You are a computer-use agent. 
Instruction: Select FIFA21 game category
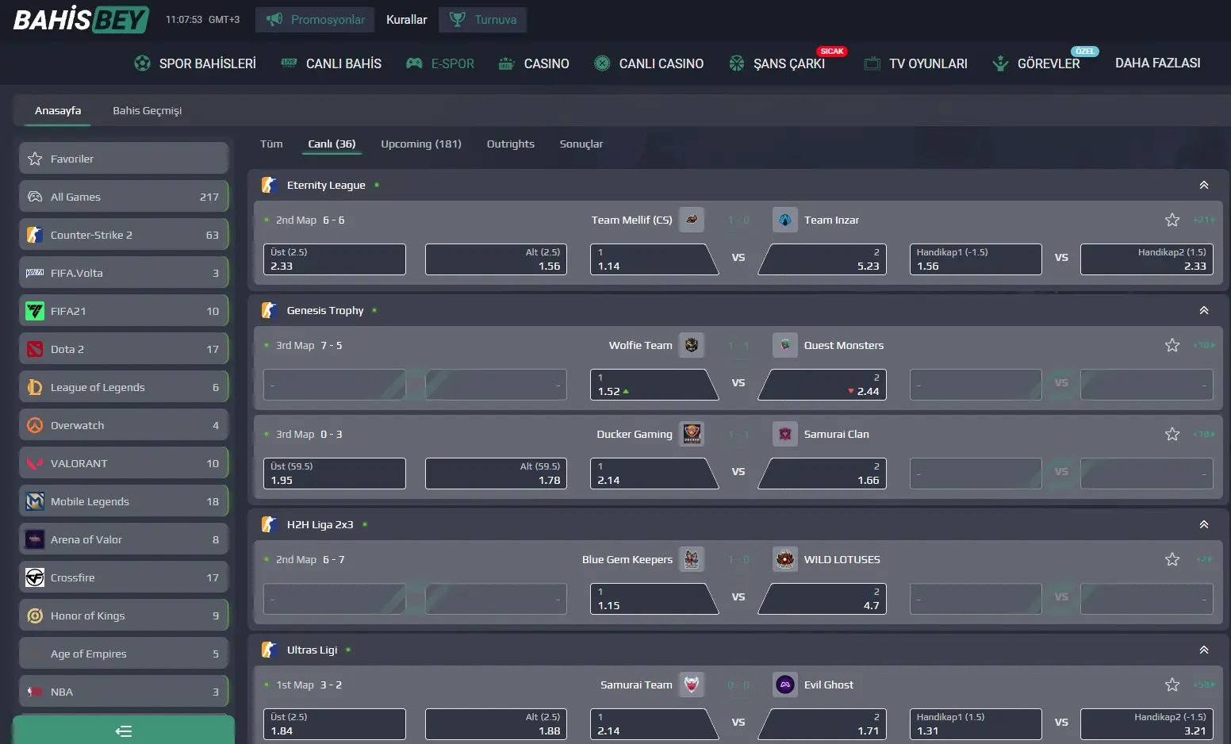pos(124,311)
